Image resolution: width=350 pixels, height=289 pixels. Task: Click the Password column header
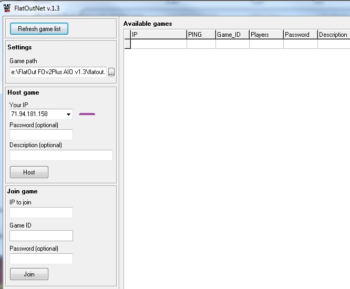point(301,34)
